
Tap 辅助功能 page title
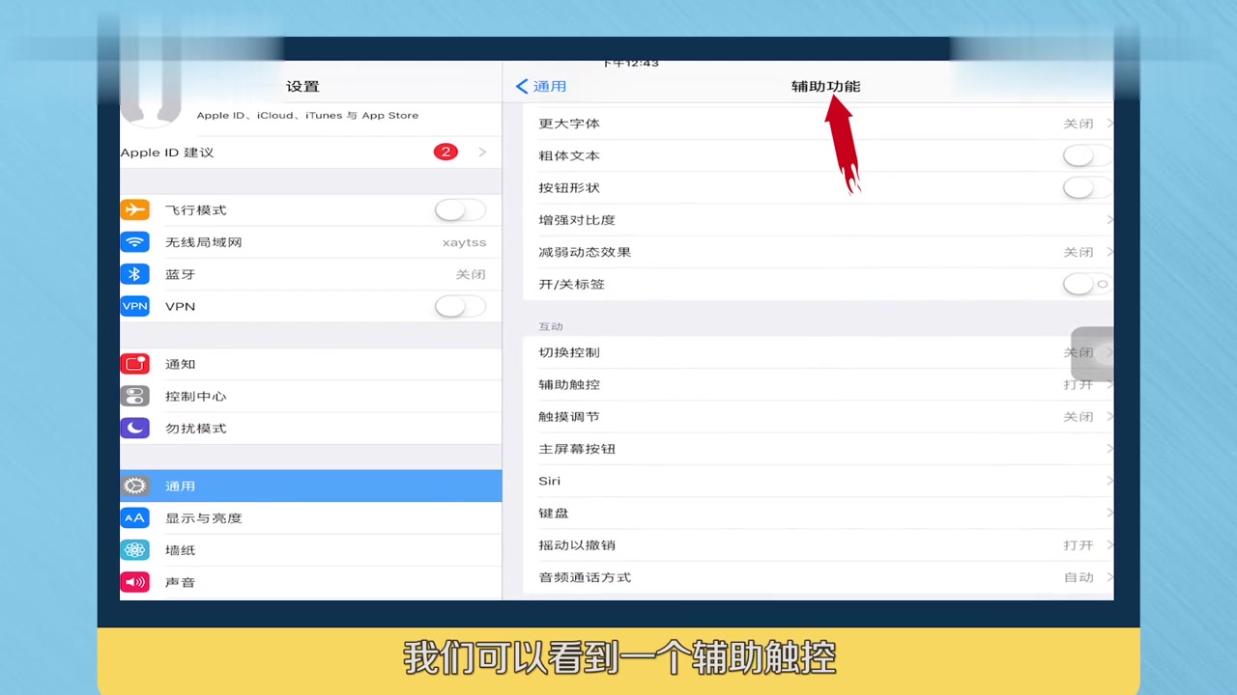click(825, 86)
